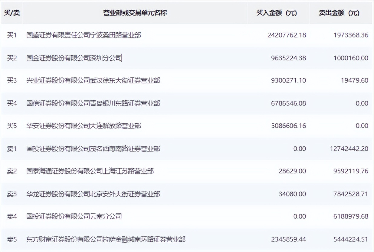The image size is (374, 252).
Task: Select 兴业证券股份有限公司武汉徐东大街证券营业部
Action: 93,80
